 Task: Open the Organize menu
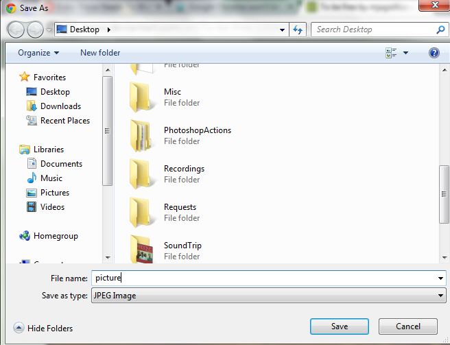tap(38, 53)
